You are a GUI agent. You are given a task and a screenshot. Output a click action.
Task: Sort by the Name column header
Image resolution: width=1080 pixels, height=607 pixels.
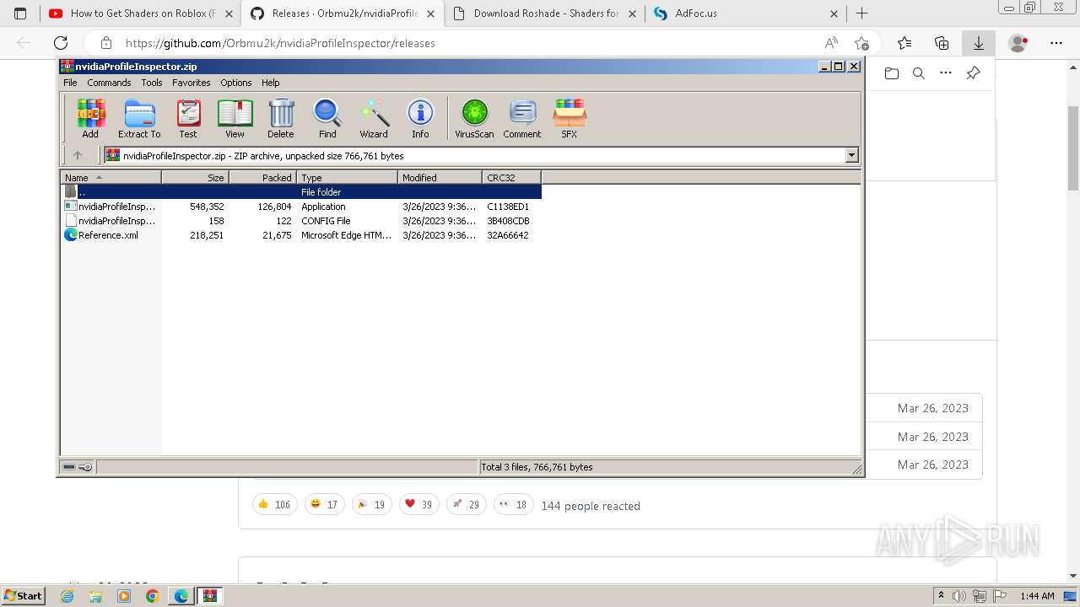(x=111, y=177)
